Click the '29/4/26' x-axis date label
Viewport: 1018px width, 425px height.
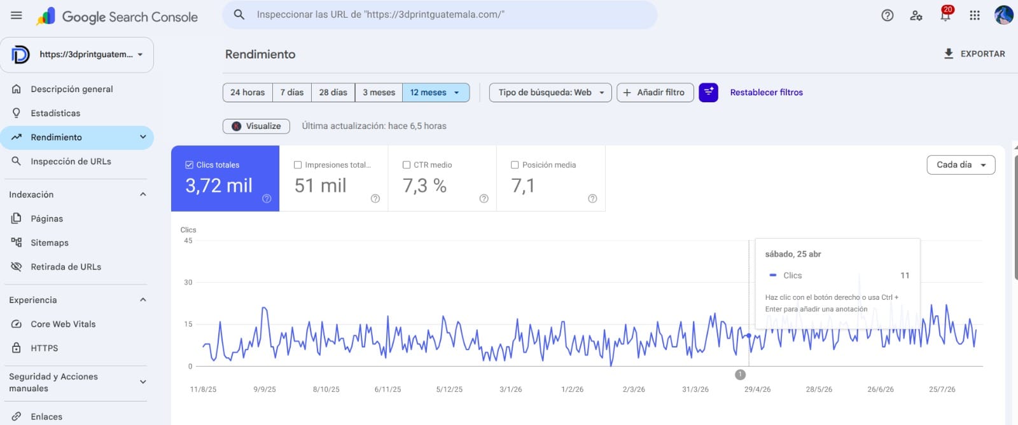[x=757, y=389]
